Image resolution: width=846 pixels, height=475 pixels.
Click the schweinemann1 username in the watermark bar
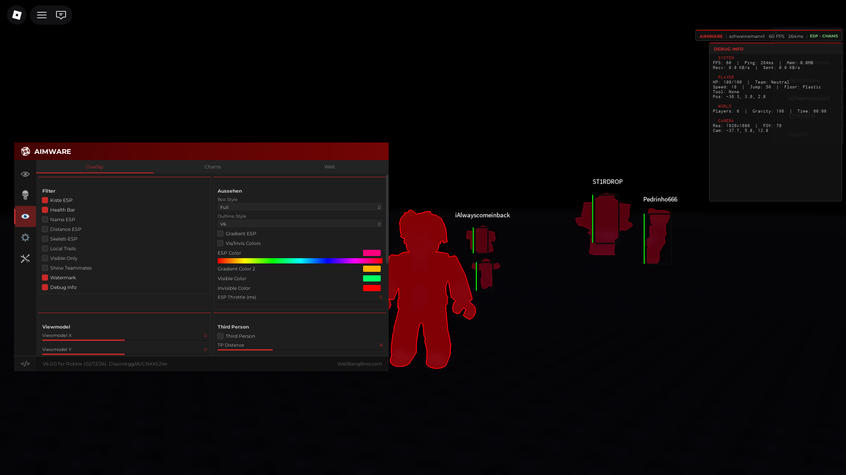(x=747, y=36)
